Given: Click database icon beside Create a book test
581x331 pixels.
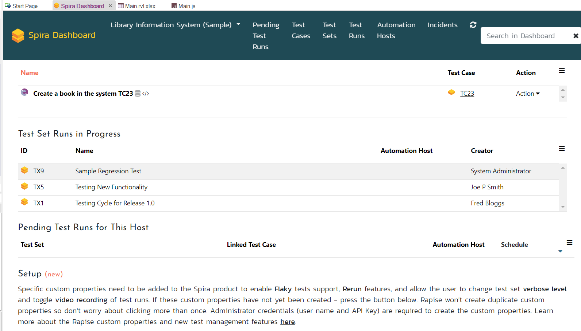Looking at the screenshot, I should 138,94.
